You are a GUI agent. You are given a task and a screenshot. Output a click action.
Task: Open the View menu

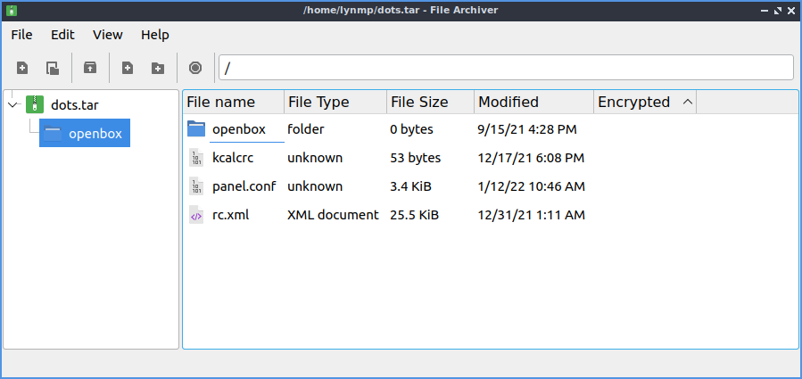click(x=108, y=35)
